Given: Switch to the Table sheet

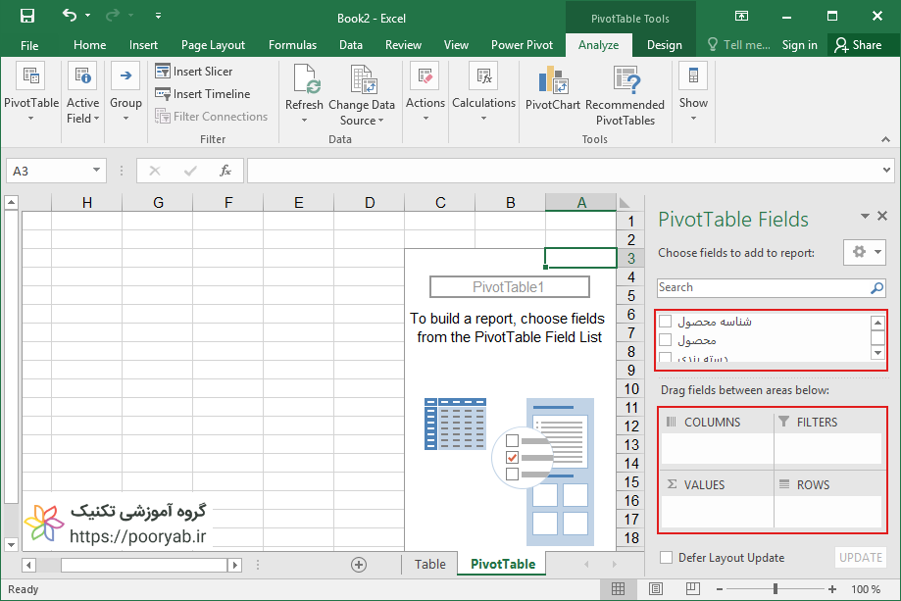Looking at the screenshot, I should coord(429,564).
